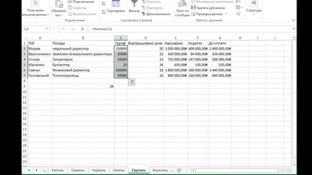
Task: Click the Relationships icon in data tools
Action: pyautogui.click(x=238, y=14)
